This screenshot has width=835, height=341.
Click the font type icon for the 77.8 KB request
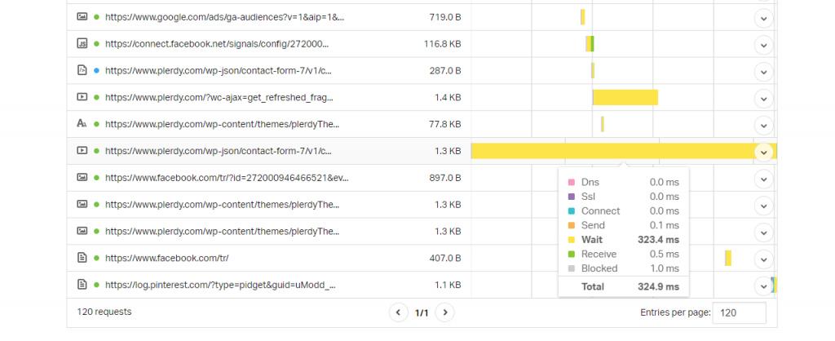tap(82, 124)
